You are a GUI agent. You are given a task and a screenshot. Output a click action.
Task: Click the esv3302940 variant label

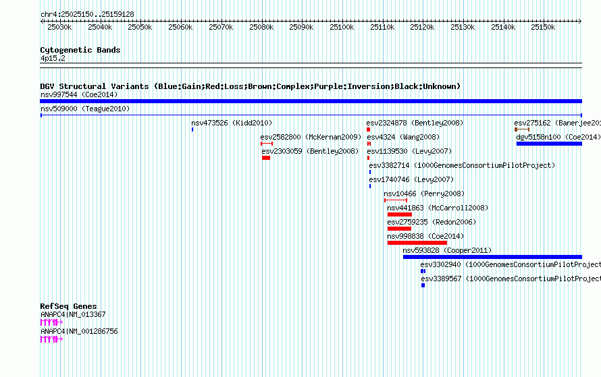511,264
